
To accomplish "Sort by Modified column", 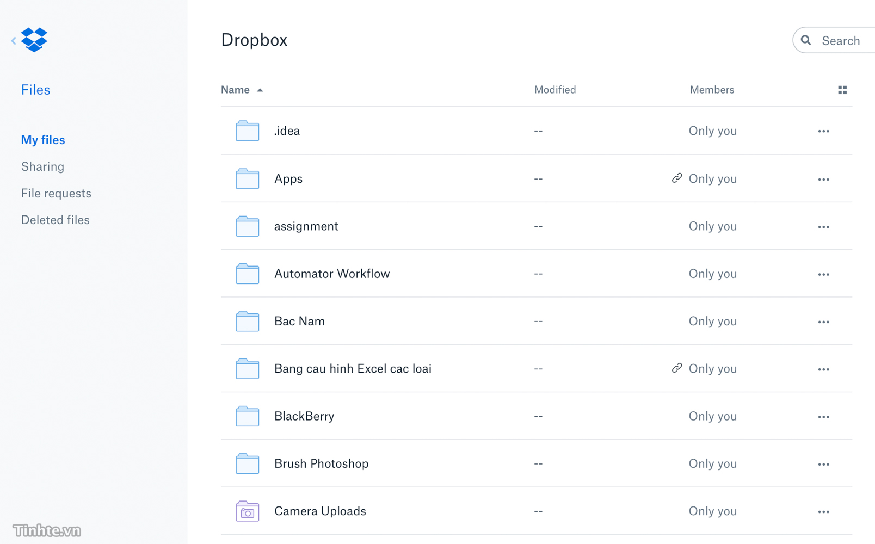I will (x=555, y=90).
